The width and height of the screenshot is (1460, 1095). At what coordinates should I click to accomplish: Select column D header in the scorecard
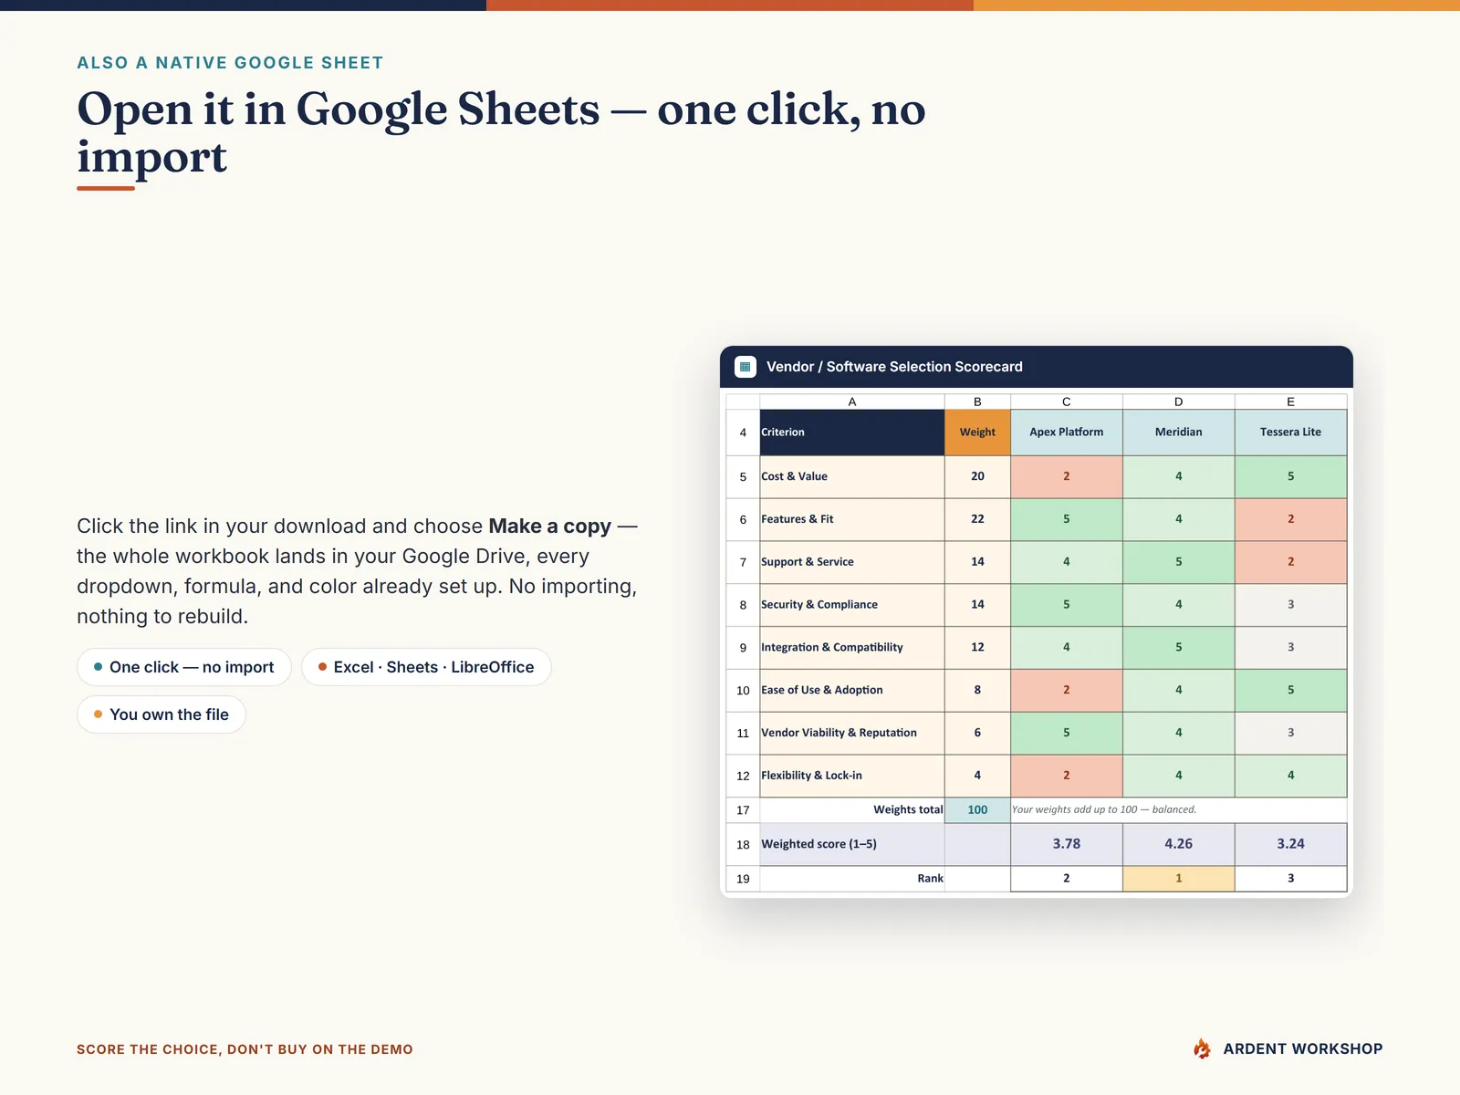pyautogui.click(x=1179, y=401)
